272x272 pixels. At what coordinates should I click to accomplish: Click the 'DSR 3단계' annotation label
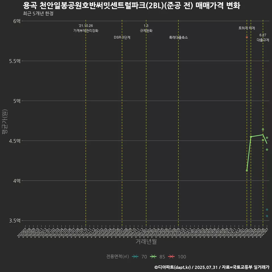click(122, 37)
